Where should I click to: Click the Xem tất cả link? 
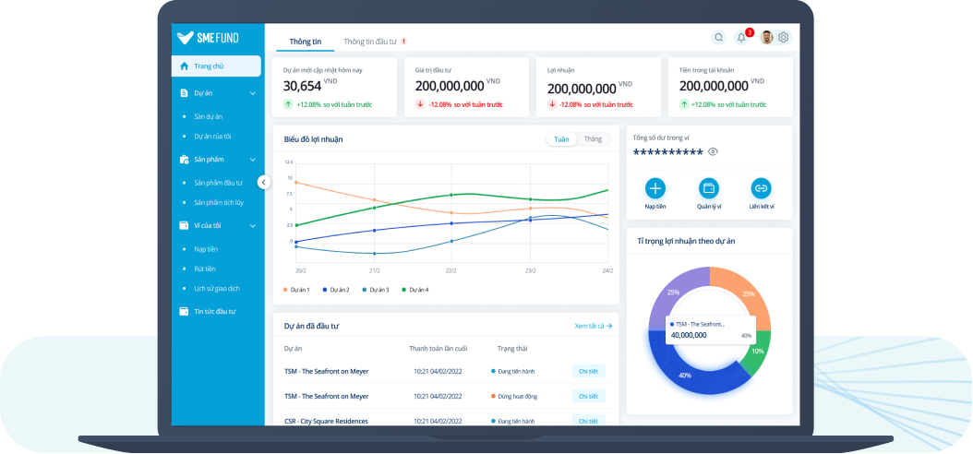tap(593, 326)
